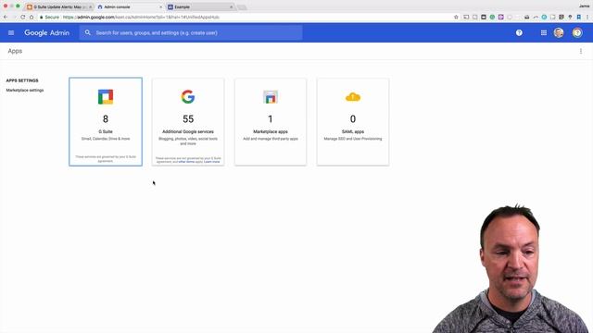Open Additional Google services card

pos(188,121)
